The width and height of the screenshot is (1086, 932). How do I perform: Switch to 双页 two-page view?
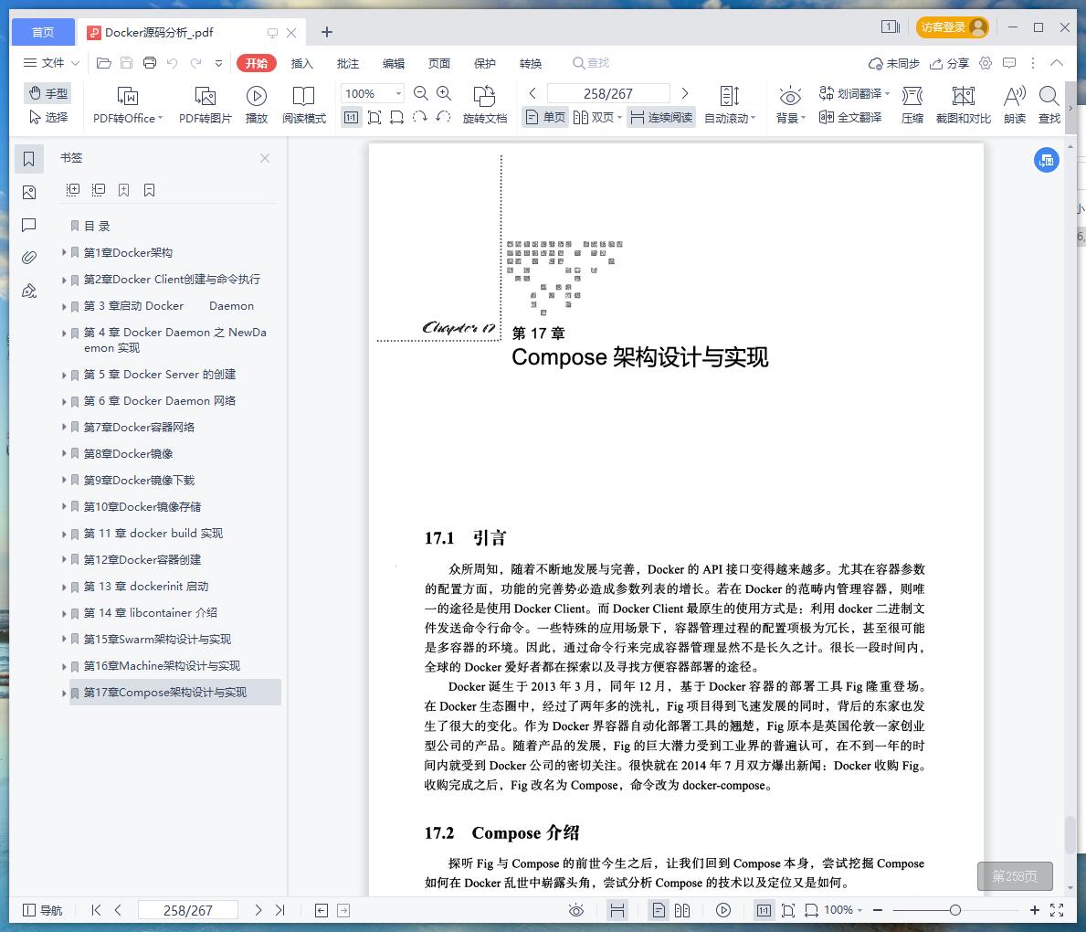click(x=597, y=117)
